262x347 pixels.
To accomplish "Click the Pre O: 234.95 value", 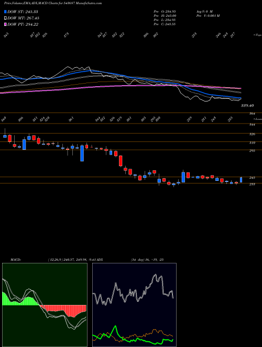I will (165, 12).
